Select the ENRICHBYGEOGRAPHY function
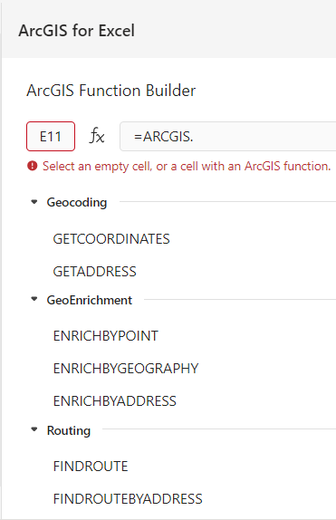This screenshot has width=336, height=520. click(x=126, y=369)
